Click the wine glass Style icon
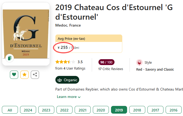This screenshot has height=116, width=183. (x=139, y=63)
